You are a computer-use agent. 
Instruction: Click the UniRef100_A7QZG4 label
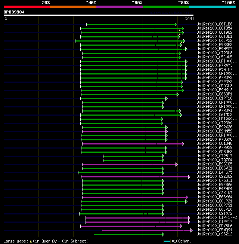(x=214, y=160)
